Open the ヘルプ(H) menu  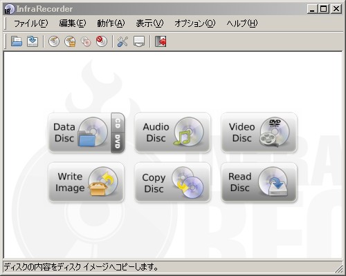[242, 23]
